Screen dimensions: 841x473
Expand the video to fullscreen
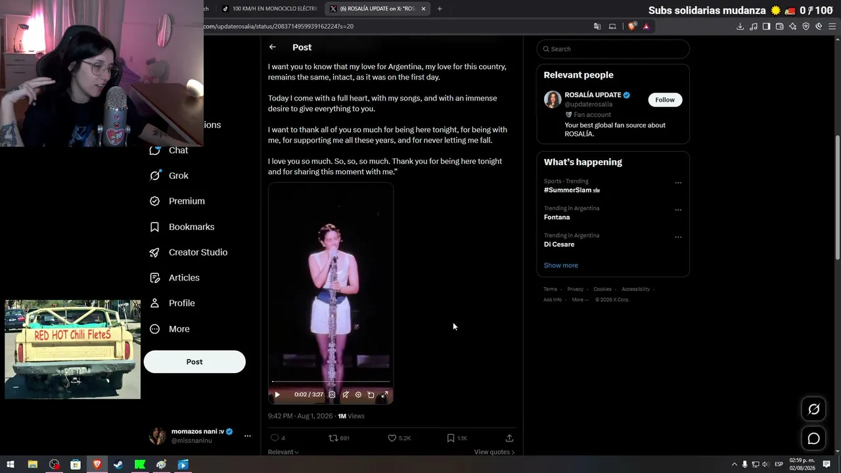click(384, 395)
